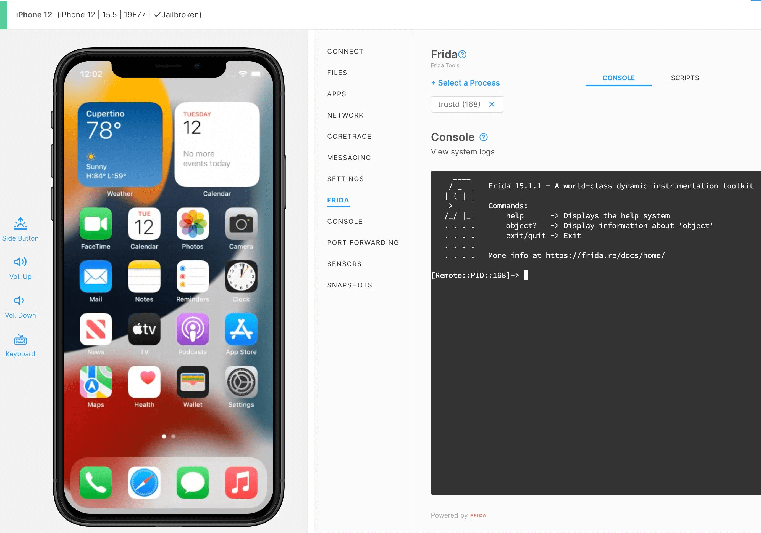Viewport: 761px width, 533px height.
Task: Open the Tuesday 12 Calendar widget
Action: (217, 145)
